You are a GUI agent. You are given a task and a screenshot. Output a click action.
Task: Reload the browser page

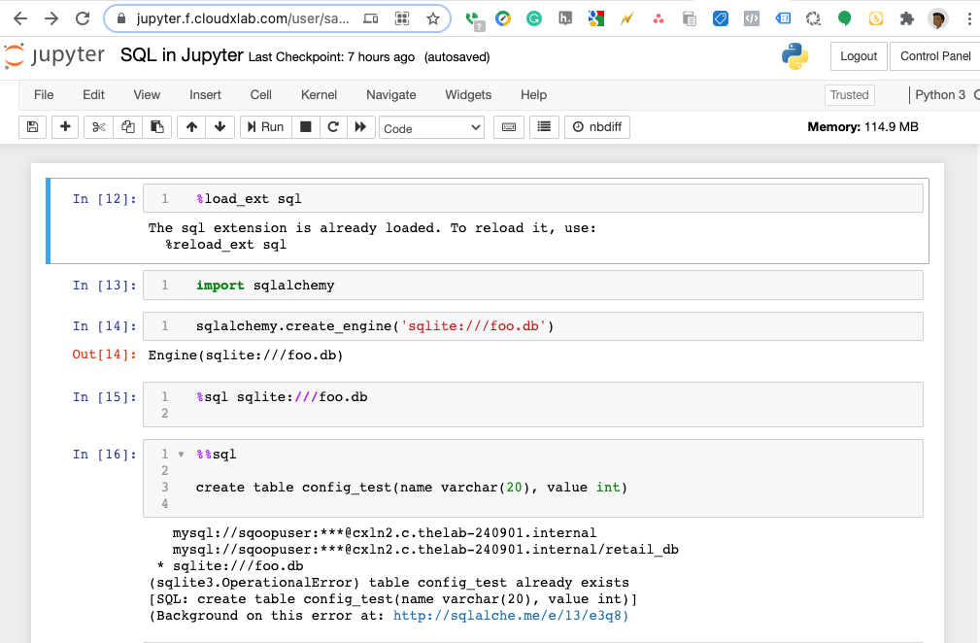click(x=83, y=18)
